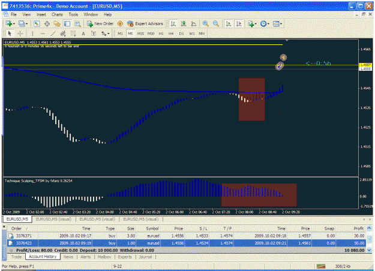Select the Draw Text 'A' tool
This screenshot has width=375, height=271.
tap(83, 34)
